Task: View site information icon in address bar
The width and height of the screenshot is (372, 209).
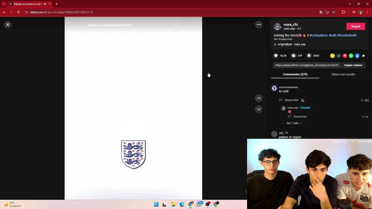Action: point(26,12)
